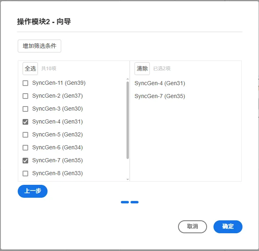Click the SyncGen-11 (Gen39) label text
259x251 pixels.
point(59,83)
